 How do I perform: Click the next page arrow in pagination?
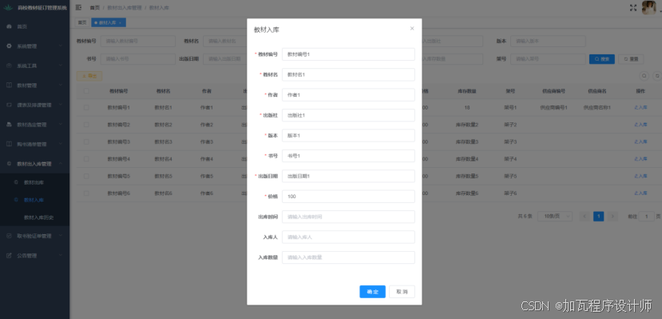612,217
